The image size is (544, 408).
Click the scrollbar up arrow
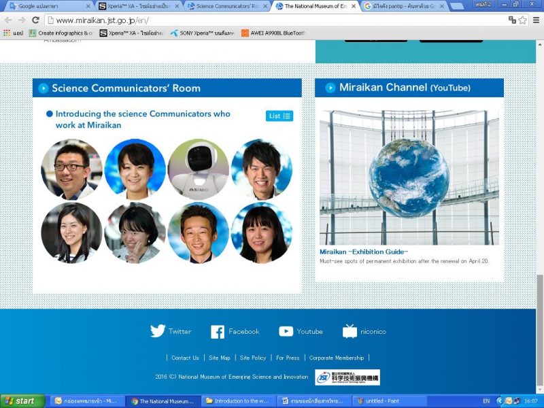540,44
